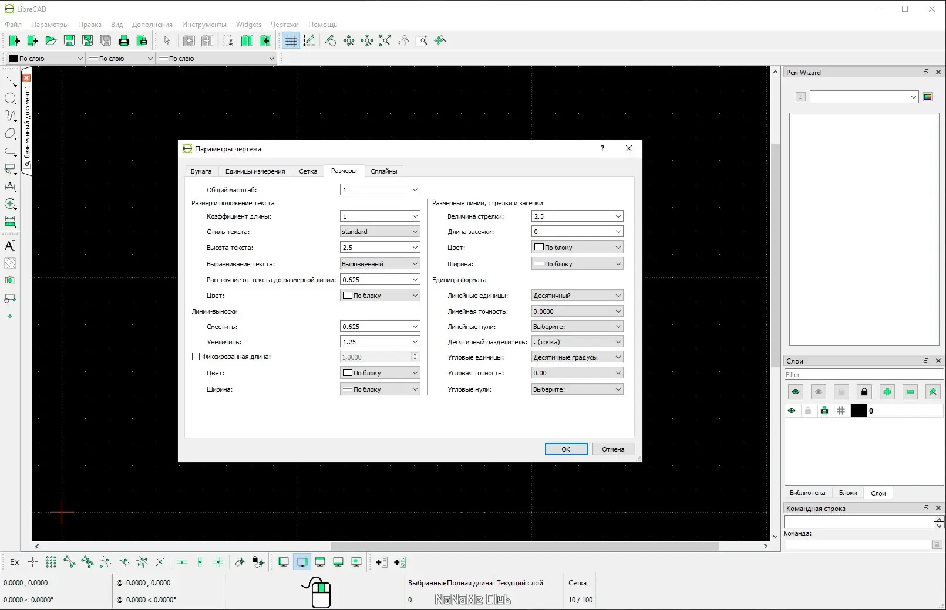Click the add layer plus icon

(887, 392)
